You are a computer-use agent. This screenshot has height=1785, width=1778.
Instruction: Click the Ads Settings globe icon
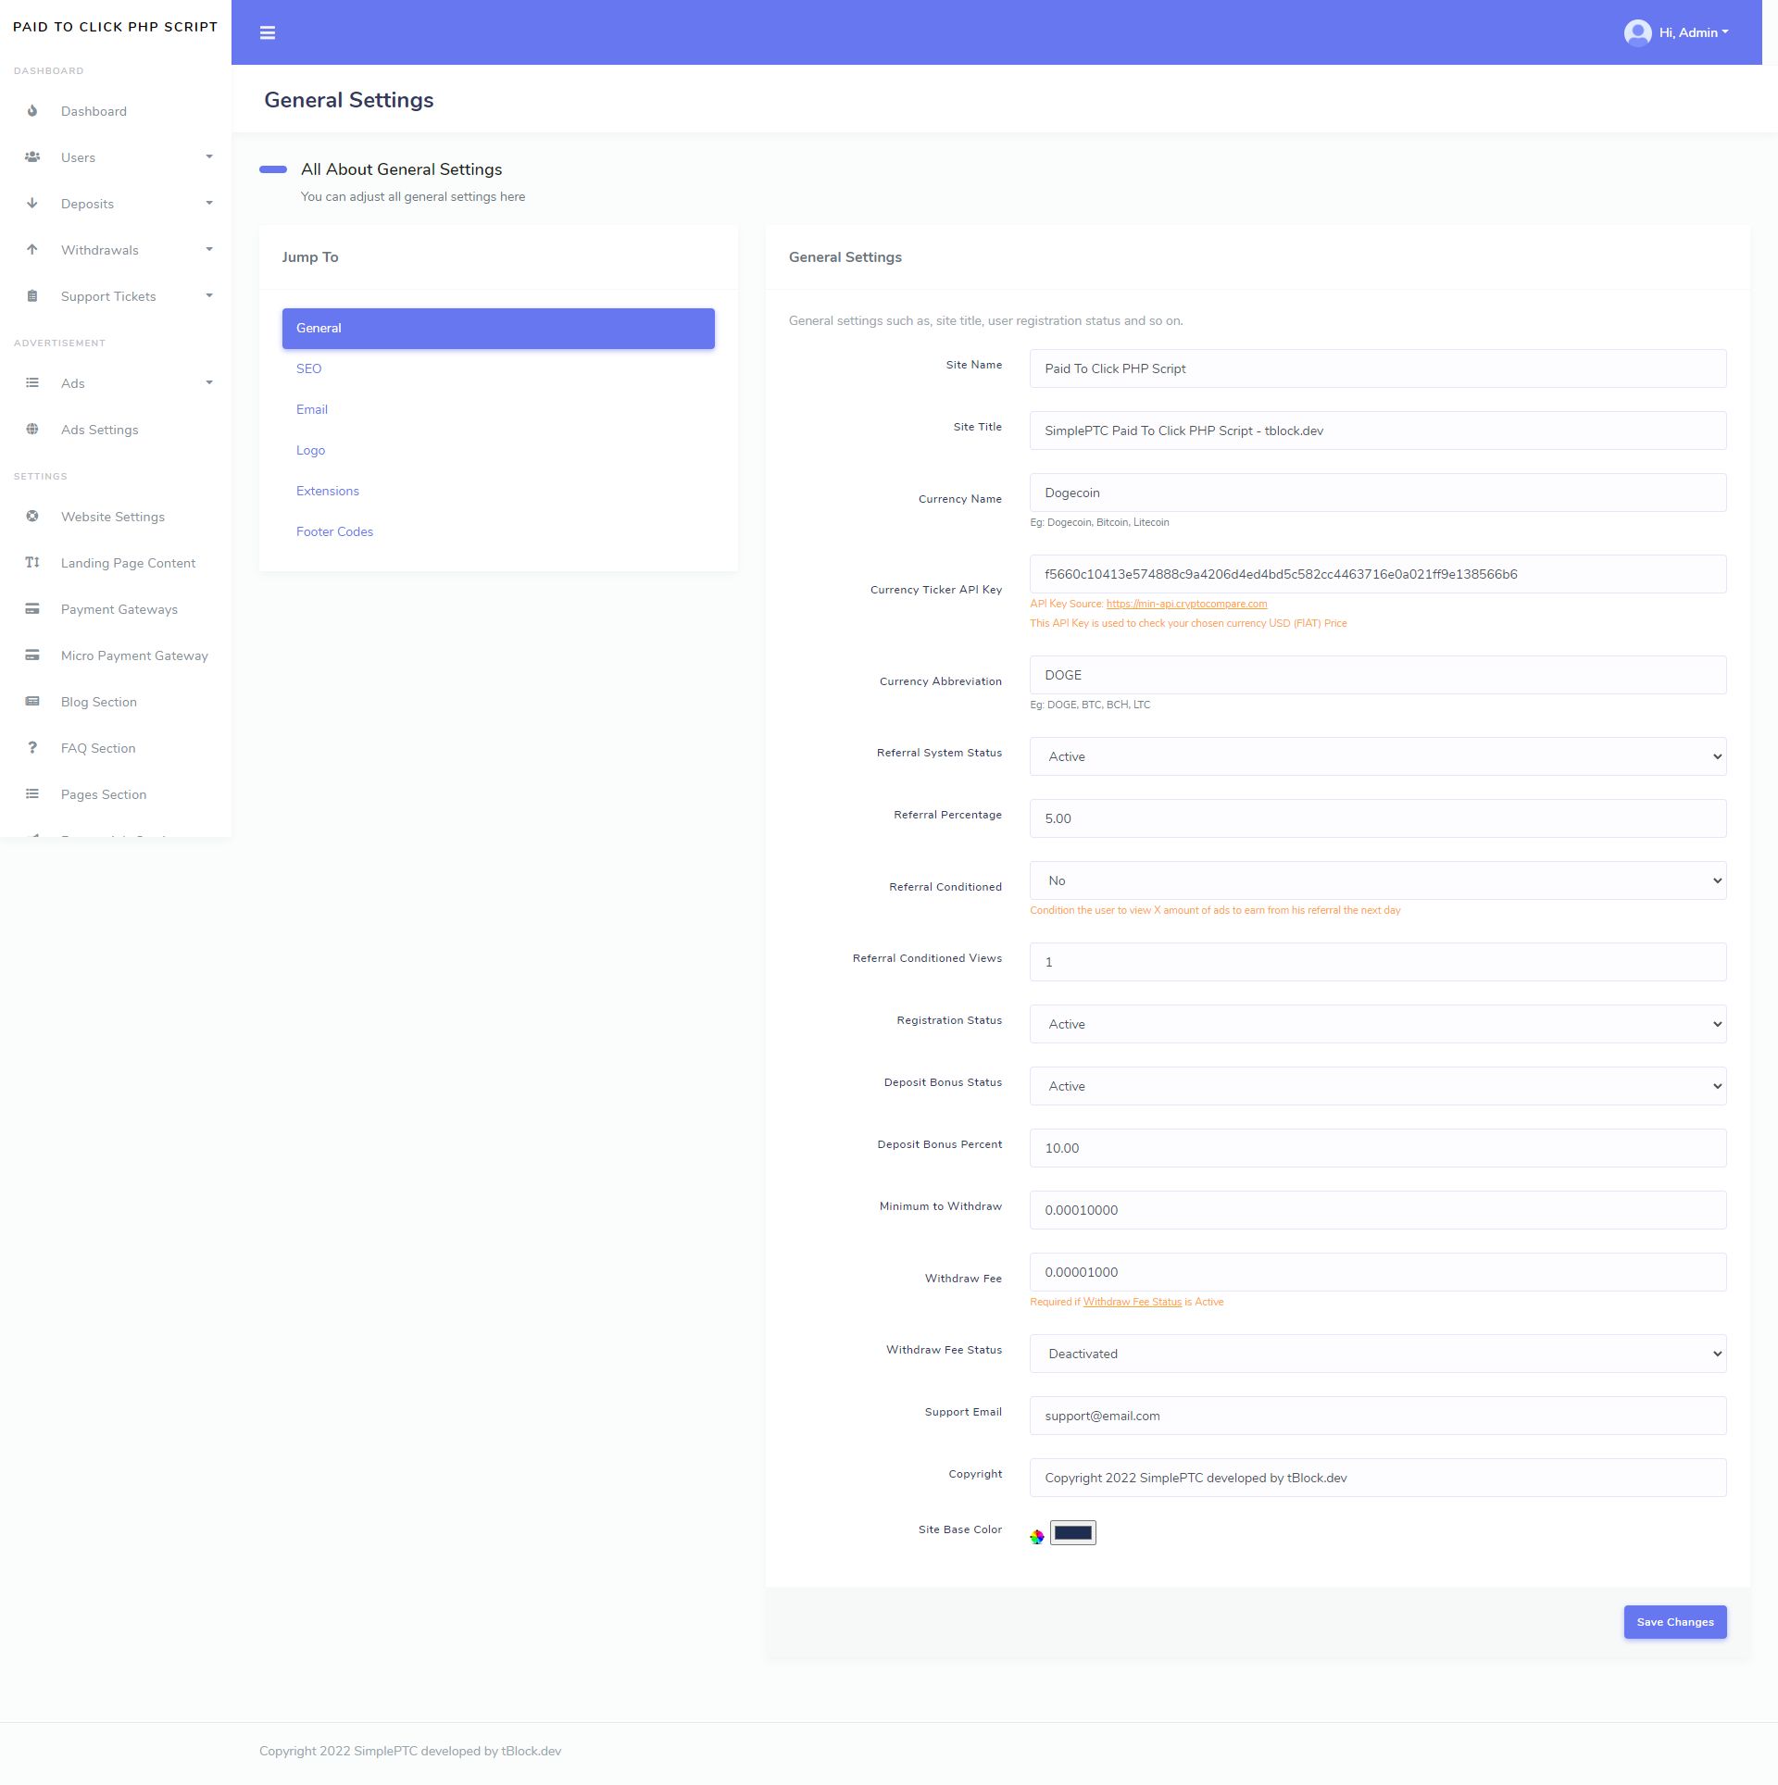(x=32, y=430)
